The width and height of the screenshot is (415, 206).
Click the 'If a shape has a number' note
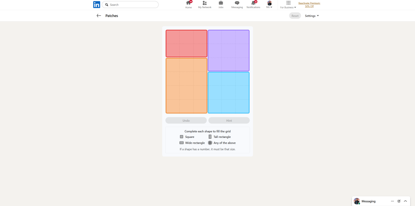click(207, 149)
